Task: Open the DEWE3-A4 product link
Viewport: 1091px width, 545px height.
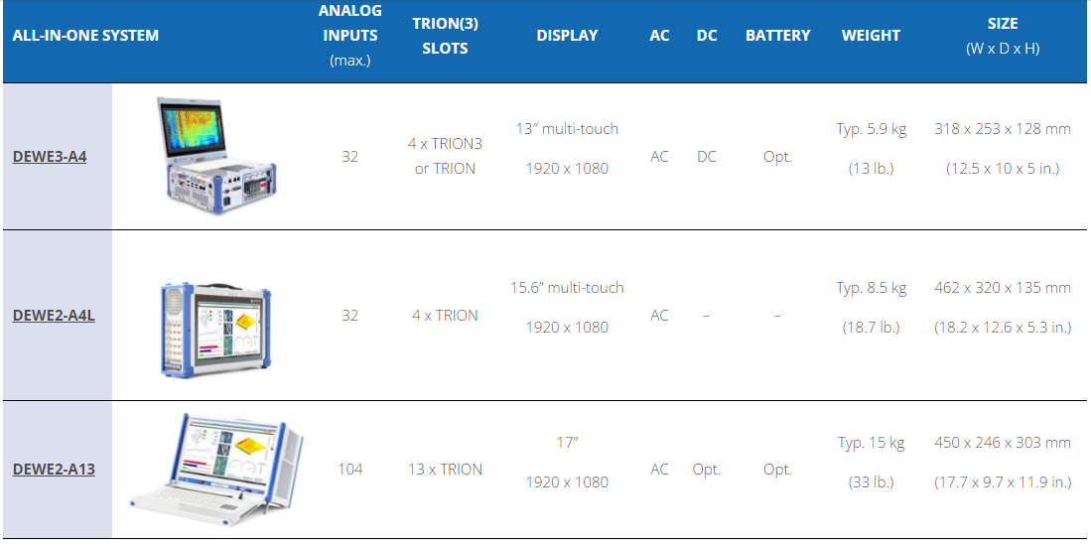Action: coord(50,157)
